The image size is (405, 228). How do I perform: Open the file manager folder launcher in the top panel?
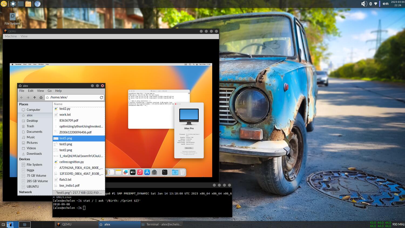point(28,4)
